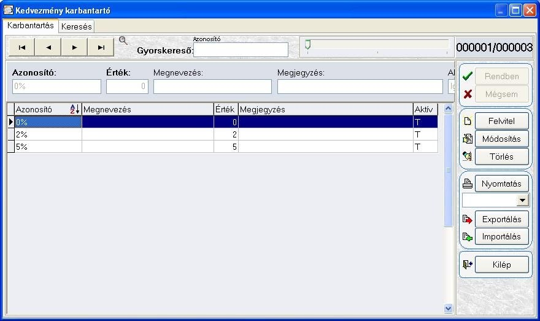540x321 pixels.
Task: Open the dropdown below Nyomtatás
Action: tap(522, 200)
